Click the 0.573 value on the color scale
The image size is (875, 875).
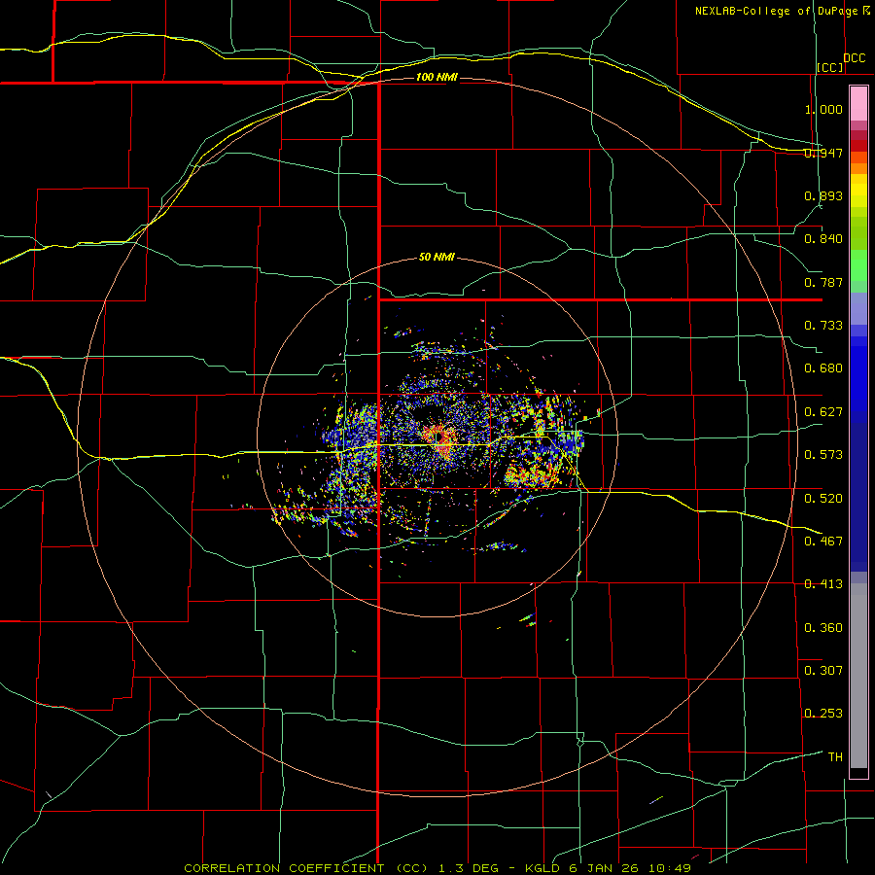click(823, 455)
